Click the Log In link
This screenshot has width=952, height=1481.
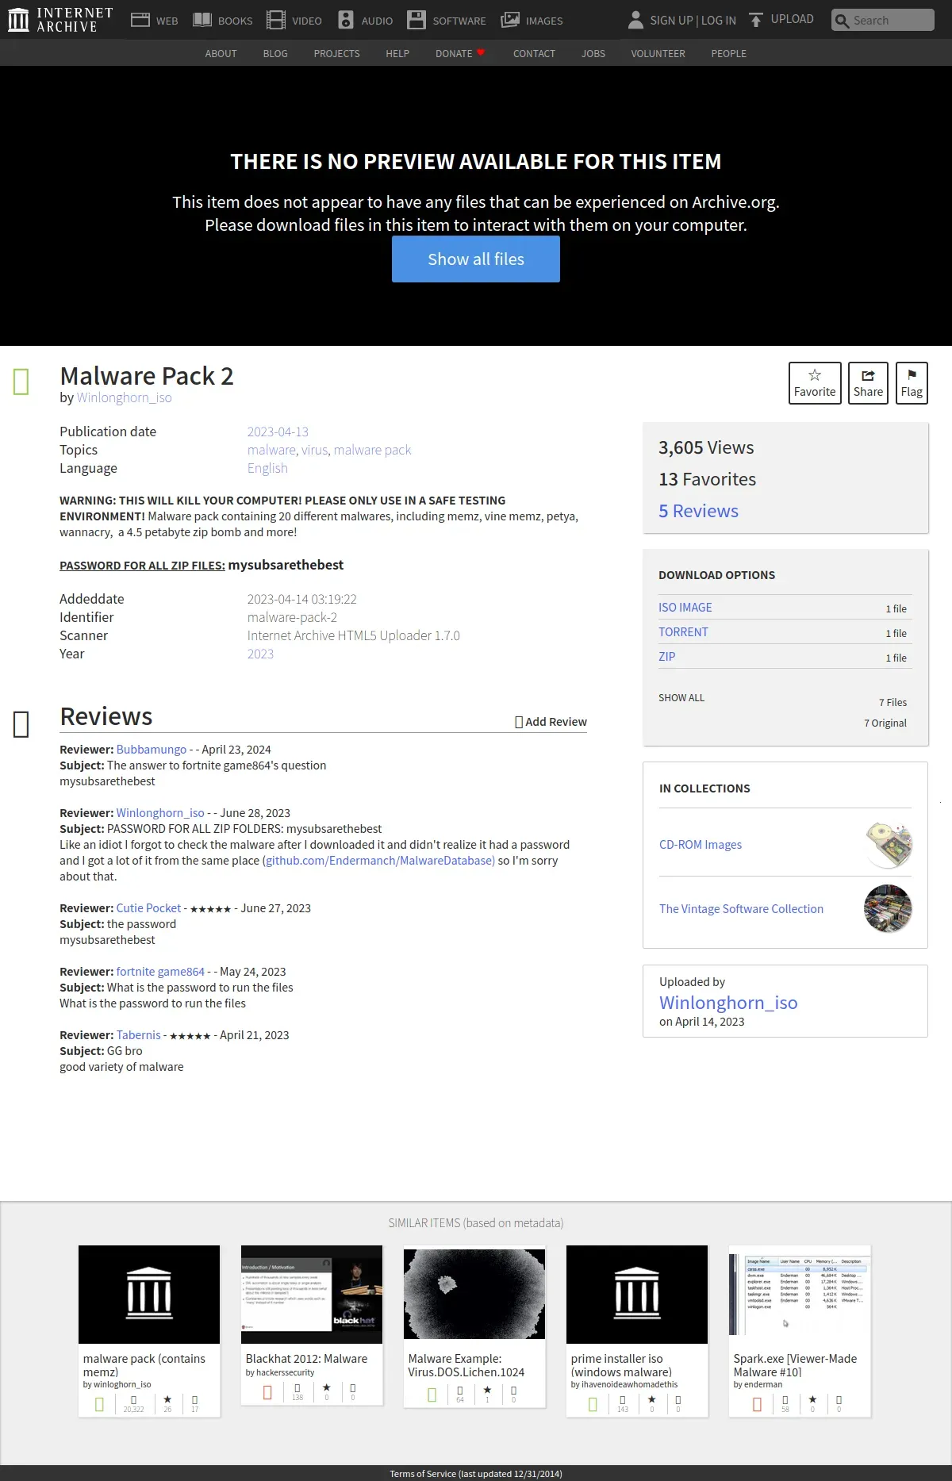click(x=719, y=21)
